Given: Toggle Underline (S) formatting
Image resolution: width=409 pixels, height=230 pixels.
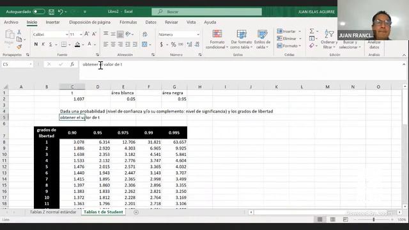Looking at the screenshot, I should coord(50,44).
